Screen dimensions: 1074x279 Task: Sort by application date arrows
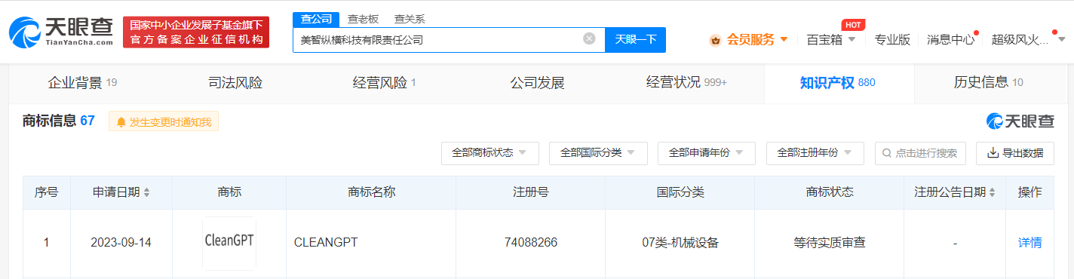pos(147,192)
